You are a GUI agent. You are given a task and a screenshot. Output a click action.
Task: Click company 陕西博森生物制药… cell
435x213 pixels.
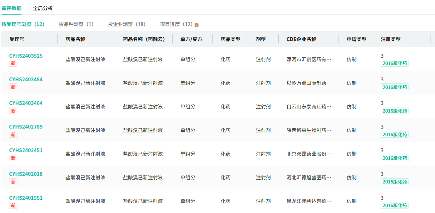309,130
